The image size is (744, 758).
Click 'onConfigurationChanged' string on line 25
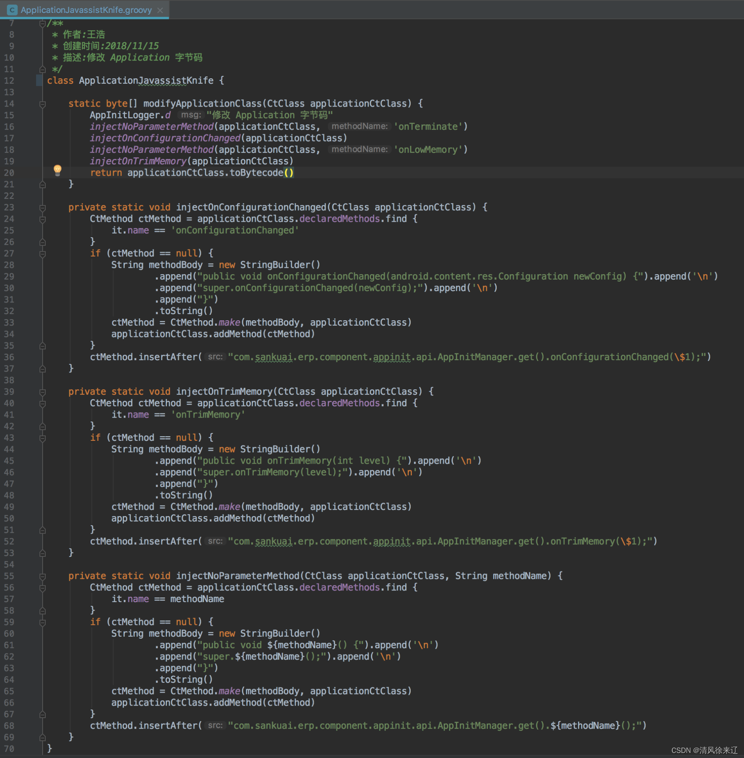pos(235,231)
